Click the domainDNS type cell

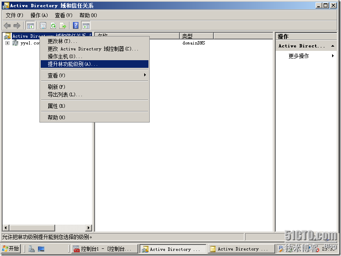[x=193, y=43]
